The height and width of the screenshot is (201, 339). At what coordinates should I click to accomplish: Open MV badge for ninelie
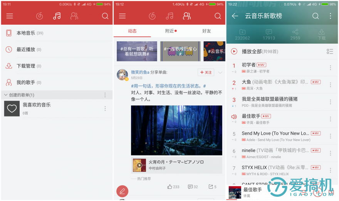[x=316, y=150]
